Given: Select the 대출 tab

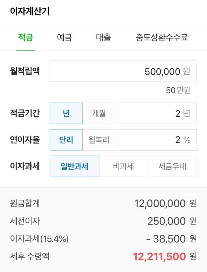Looking at the screenshot, I should click(x=103, y=37).
